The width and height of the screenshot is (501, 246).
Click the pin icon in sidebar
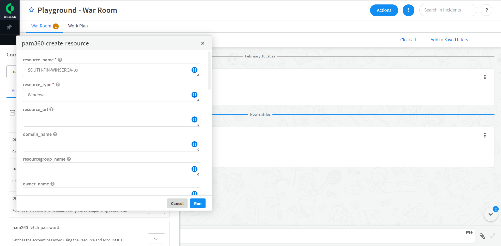point(9,27)
